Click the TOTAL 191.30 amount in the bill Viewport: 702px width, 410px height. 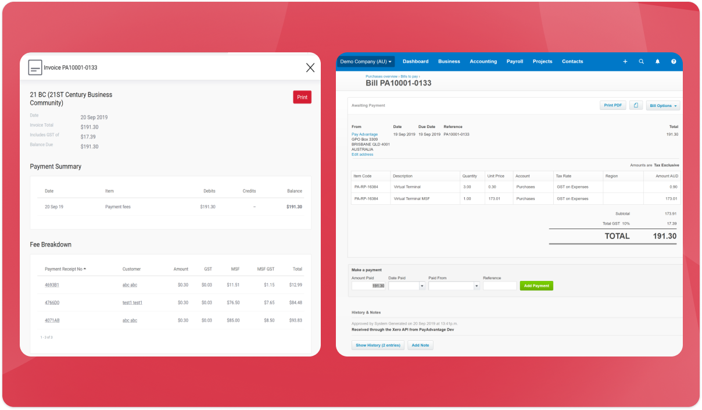pyautogui.click(x=664, y=236)
